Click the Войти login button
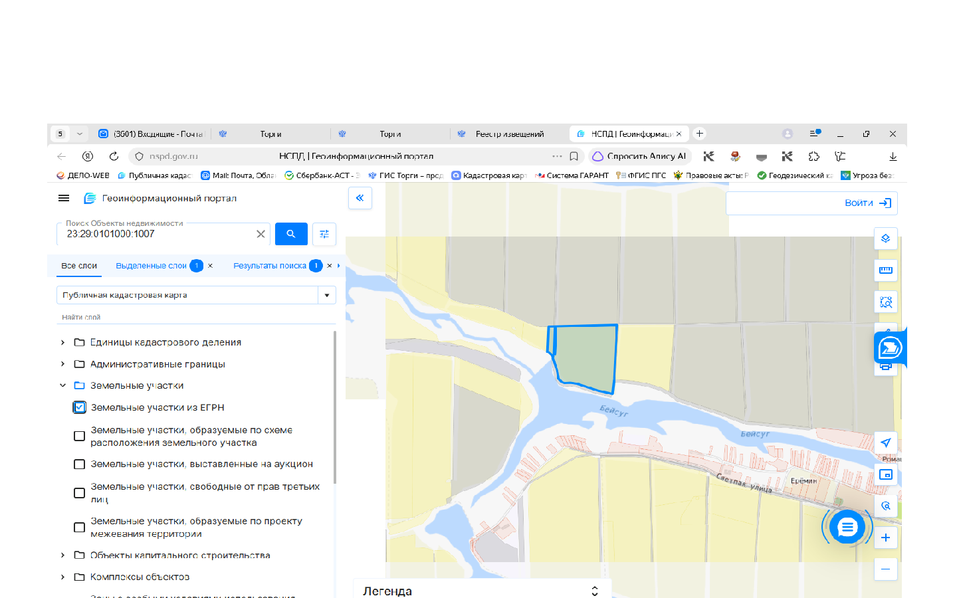Image resolution: width=957 pixels, height=598 pixels. pos(868,203)
